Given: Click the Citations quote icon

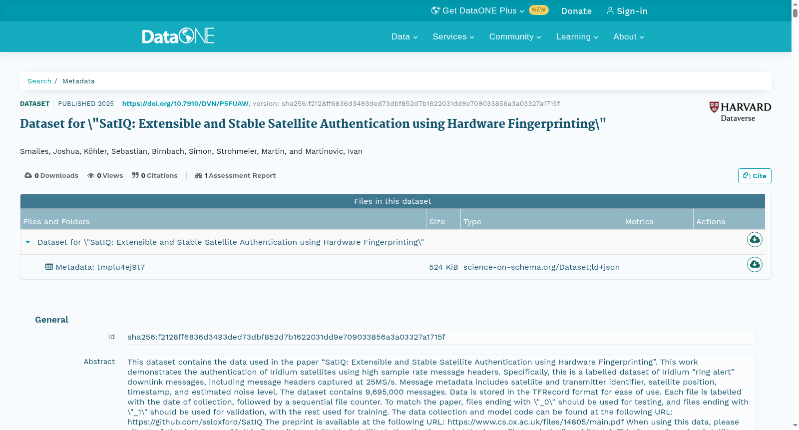Looking at the screenshot, I should click(x=135, y=175).
